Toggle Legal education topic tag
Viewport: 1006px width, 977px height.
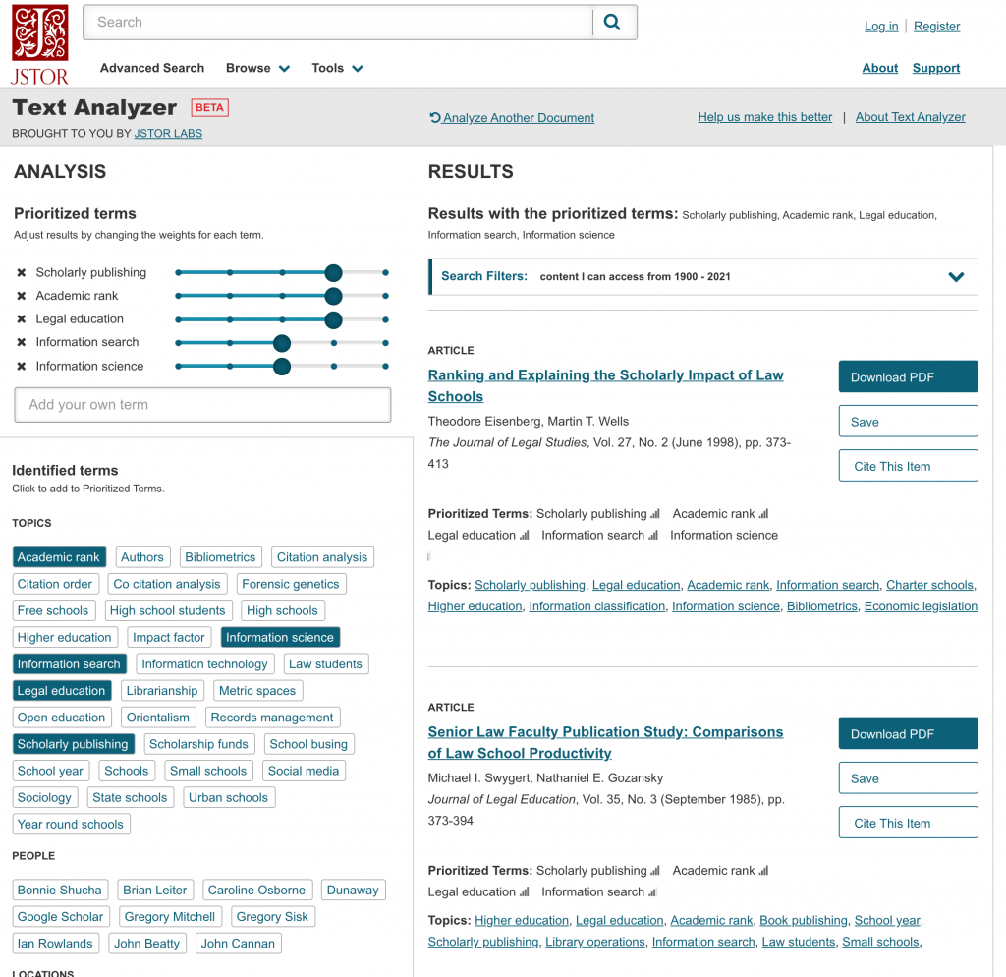coord(62,691)
